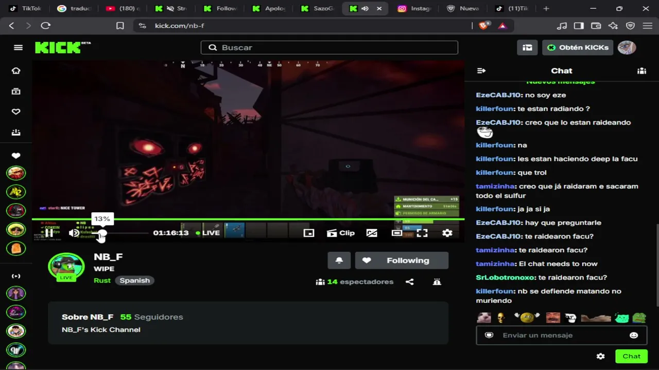Open chat settings gear
This screenshot has width=659, height=370.
tap(601, 356)
